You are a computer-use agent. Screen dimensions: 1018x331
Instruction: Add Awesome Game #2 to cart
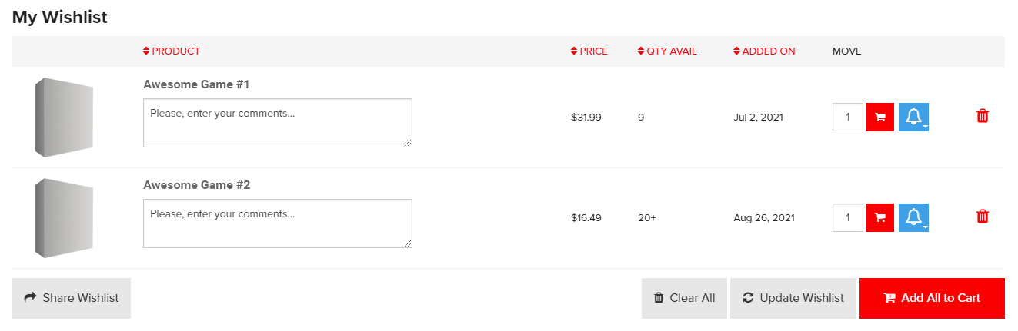879,218
